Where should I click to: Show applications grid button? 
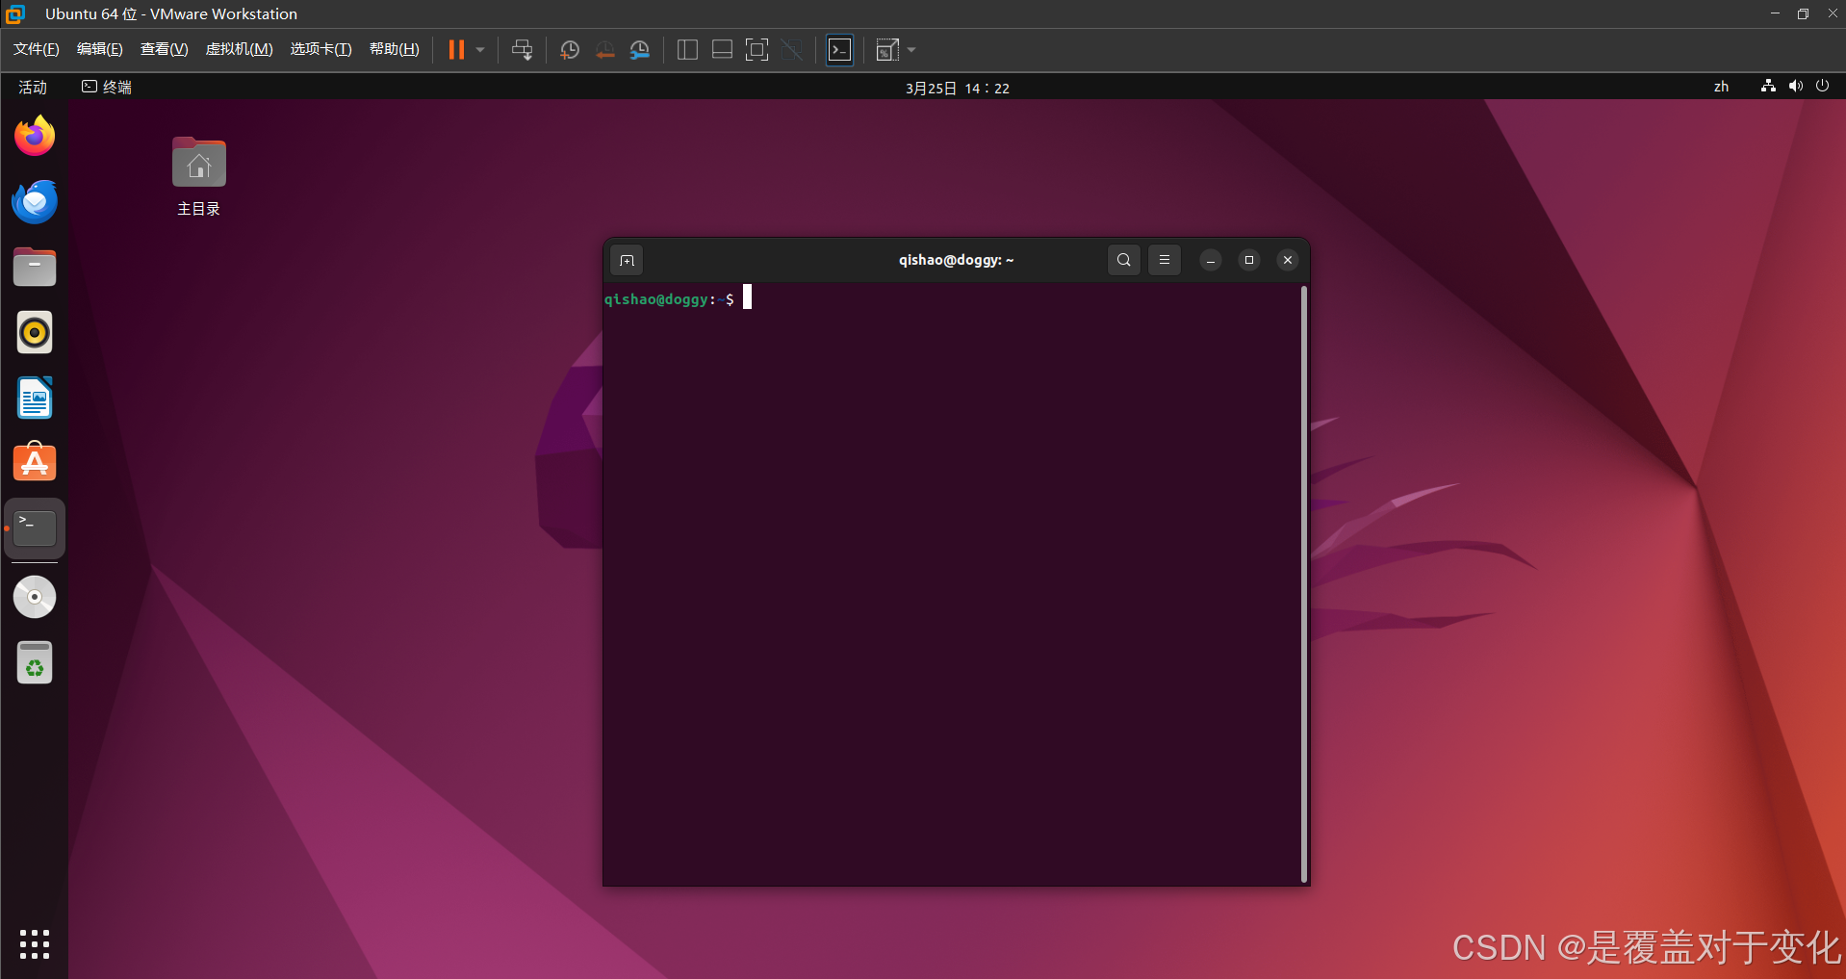click(x=35, y=944)
